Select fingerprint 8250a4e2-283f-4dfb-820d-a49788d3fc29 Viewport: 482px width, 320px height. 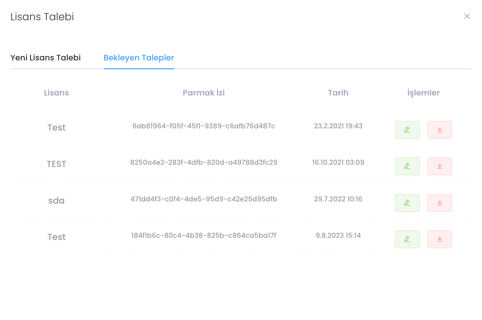click(x=203, y=163)
